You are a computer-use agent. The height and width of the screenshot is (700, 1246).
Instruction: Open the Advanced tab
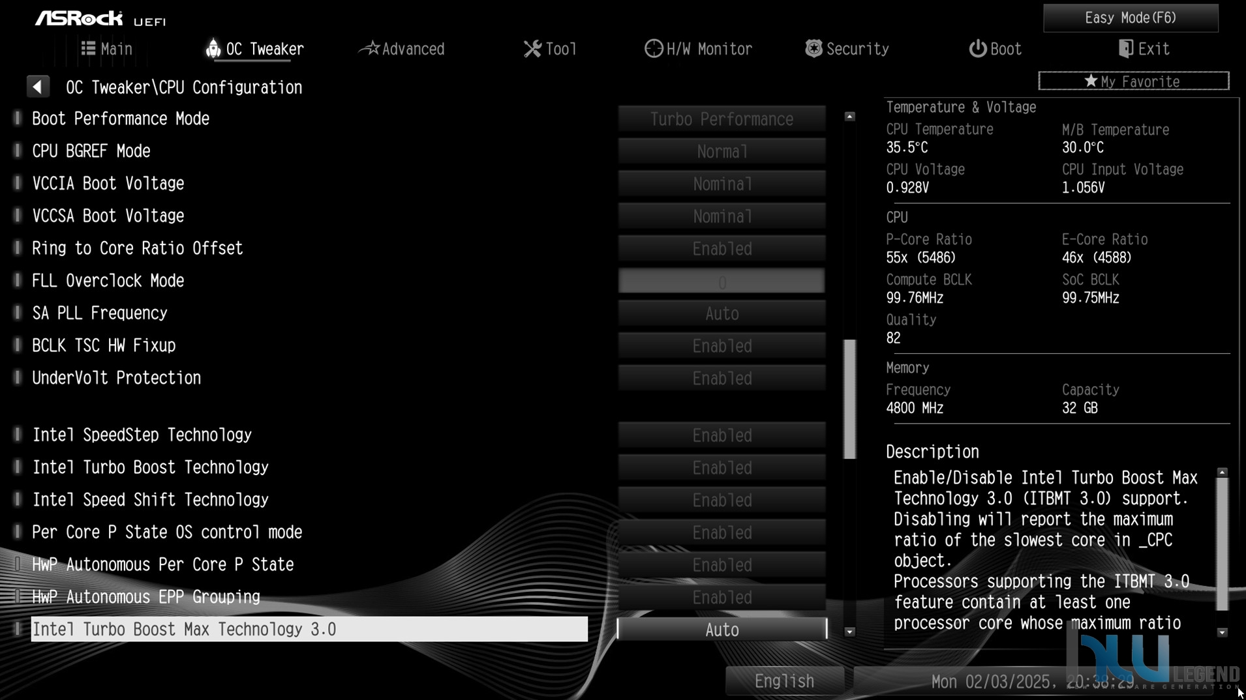[402, 49]
